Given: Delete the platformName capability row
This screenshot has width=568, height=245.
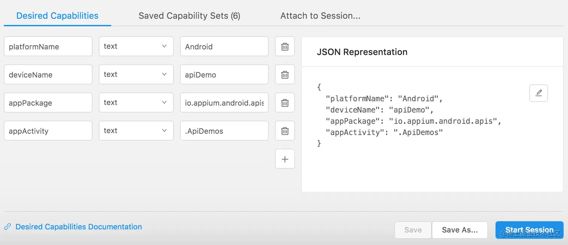Looking at the screenshot, I should coord(285,47).
